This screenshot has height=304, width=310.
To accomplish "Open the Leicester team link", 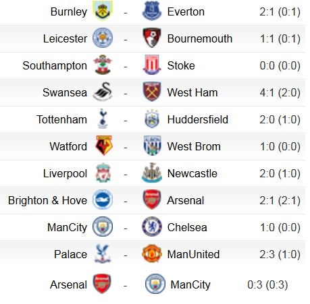I will (65, 38).
